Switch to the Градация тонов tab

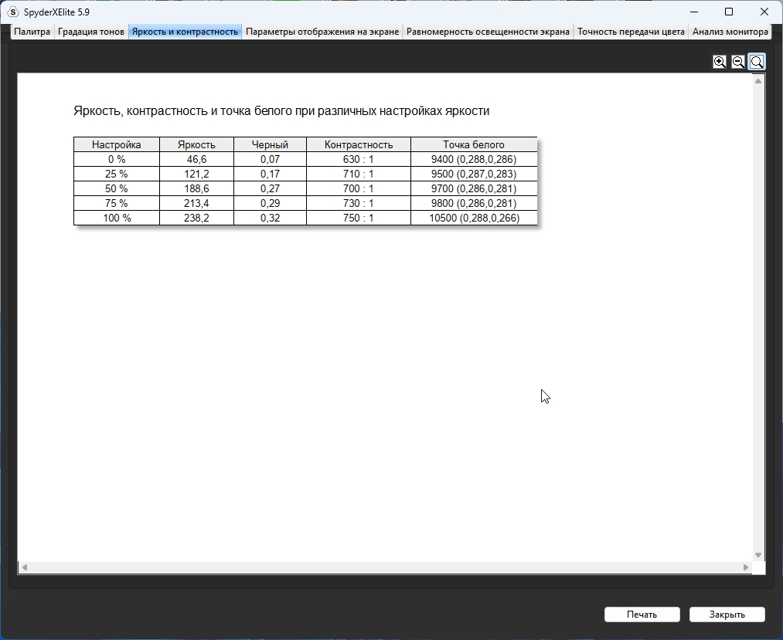[91, 32]
